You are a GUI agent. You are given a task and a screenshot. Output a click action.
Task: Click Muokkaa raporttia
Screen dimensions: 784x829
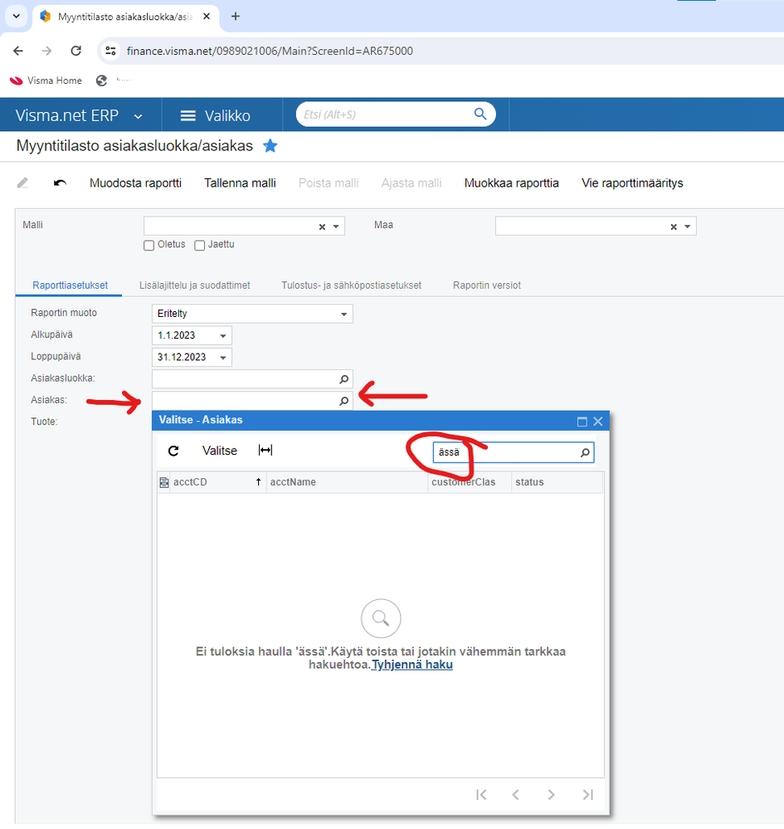tap(511, 183)
